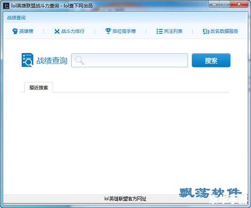Maximize the lol战斗力查询 window
Image resolution: width=251 pixels, height=208 pixels.
point(225,4)
